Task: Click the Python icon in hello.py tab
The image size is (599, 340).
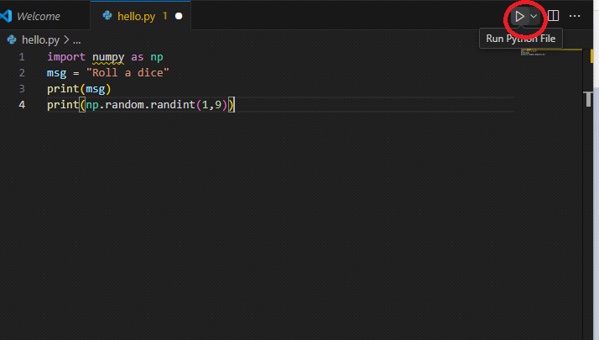Action: pyautogui.click(x=107, y=16)
